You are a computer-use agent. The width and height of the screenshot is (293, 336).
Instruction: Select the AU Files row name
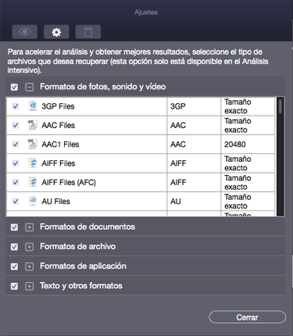pyautogui.click(x=56, y=201)
